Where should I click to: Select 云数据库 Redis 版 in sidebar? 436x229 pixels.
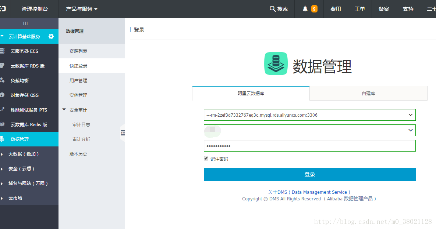(x=29, y=124)
